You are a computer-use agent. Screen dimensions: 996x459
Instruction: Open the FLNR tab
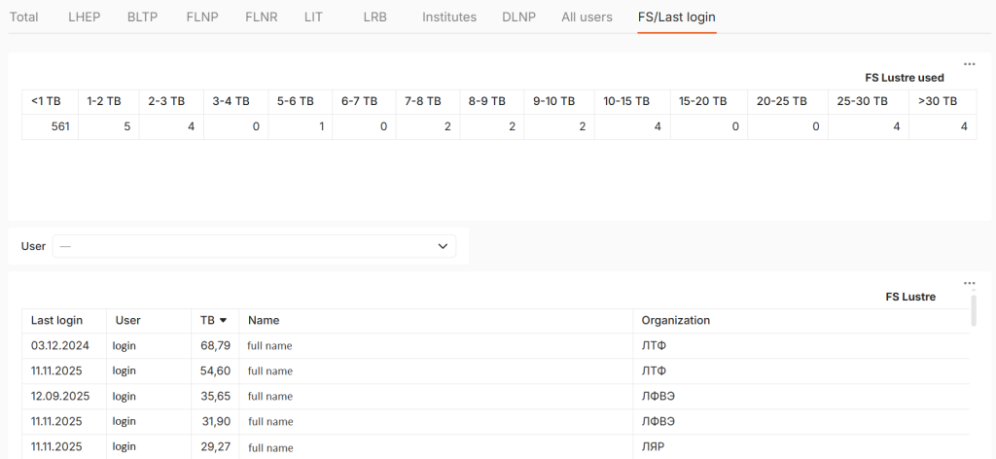261,18
